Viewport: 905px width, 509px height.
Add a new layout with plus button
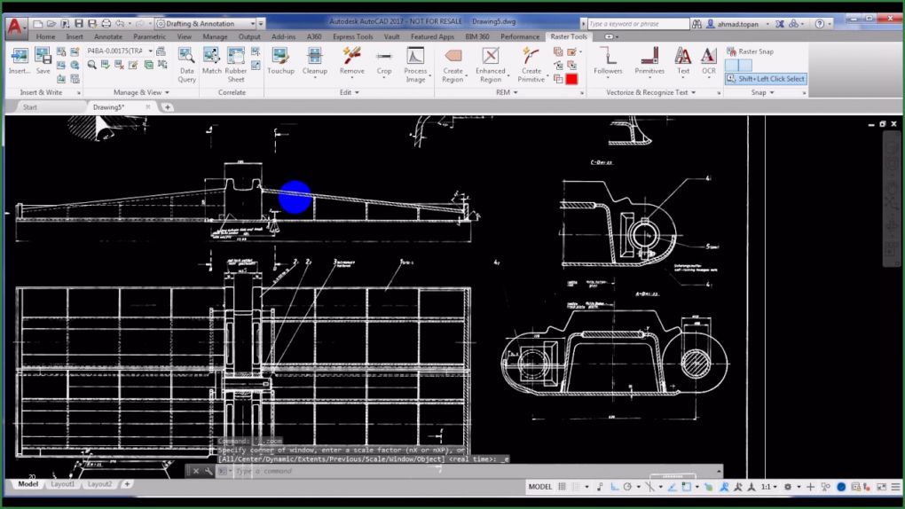[127, 484]
